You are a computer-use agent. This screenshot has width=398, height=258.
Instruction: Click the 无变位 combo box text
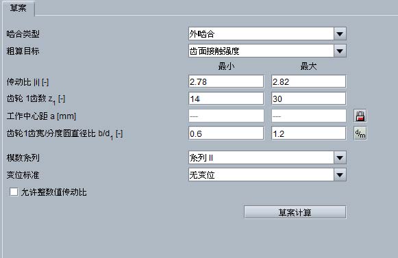coord(202,175)
